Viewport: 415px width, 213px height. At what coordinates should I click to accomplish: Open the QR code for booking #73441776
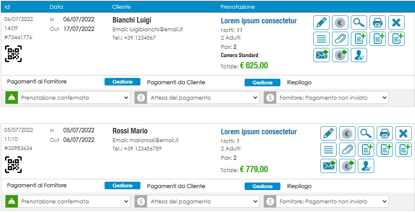click(13, 54)
